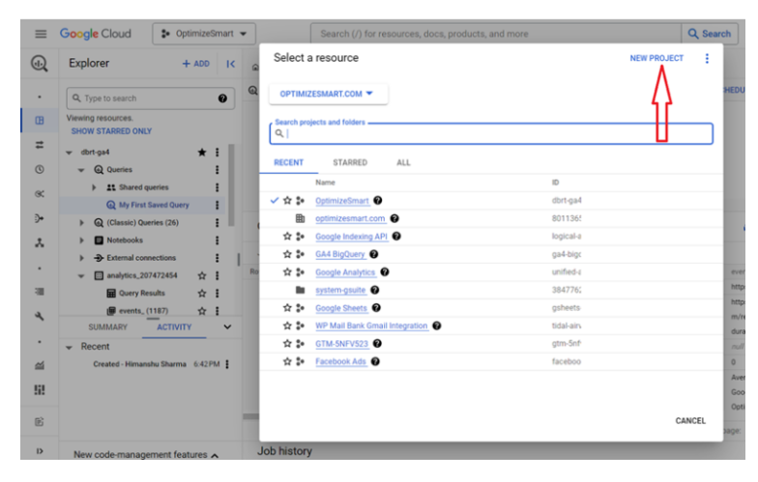The image size is (758, 482).
Task: Click the blue Search button
Action: pyautogui.click(x=710, y=34)
